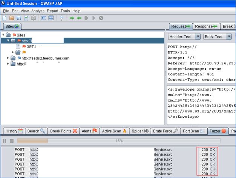The width and height of the screenshot is (236, 178).
Task: Click the Continue play toolbar icon
Action: pos(93,18)
